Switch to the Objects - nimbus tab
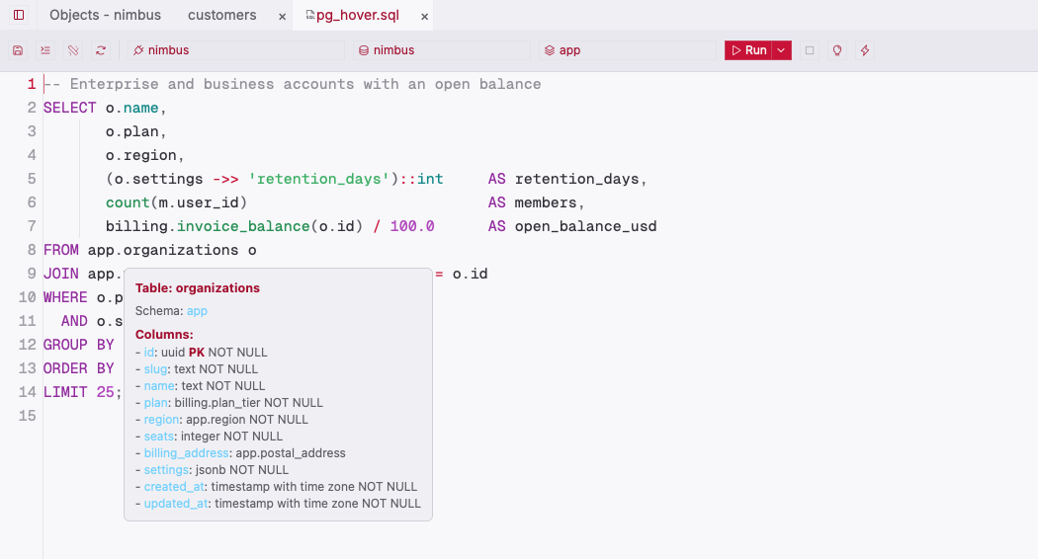 point(105,15)
